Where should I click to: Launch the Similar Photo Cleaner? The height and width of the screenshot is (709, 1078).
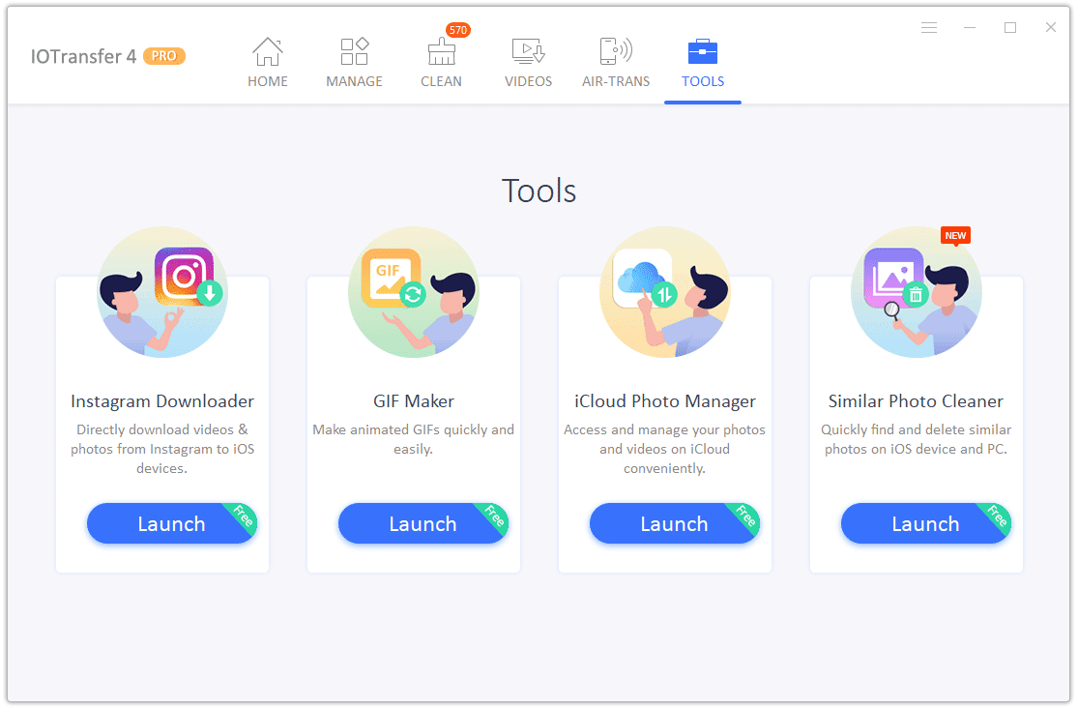click(x=925, y=523)
